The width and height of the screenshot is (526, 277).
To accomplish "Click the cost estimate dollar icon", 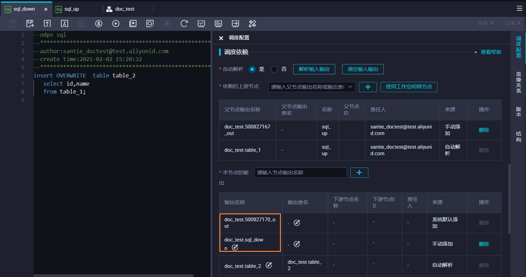I will pos(98,24).
